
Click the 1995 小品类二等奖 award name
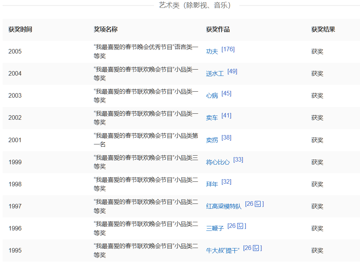click(146, 250)
